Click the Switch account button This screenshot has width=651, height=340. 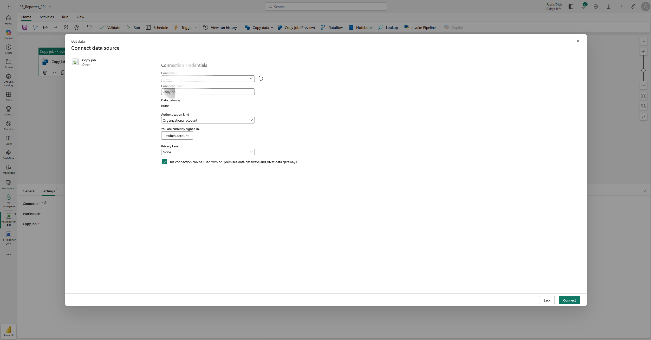[177, 135]
